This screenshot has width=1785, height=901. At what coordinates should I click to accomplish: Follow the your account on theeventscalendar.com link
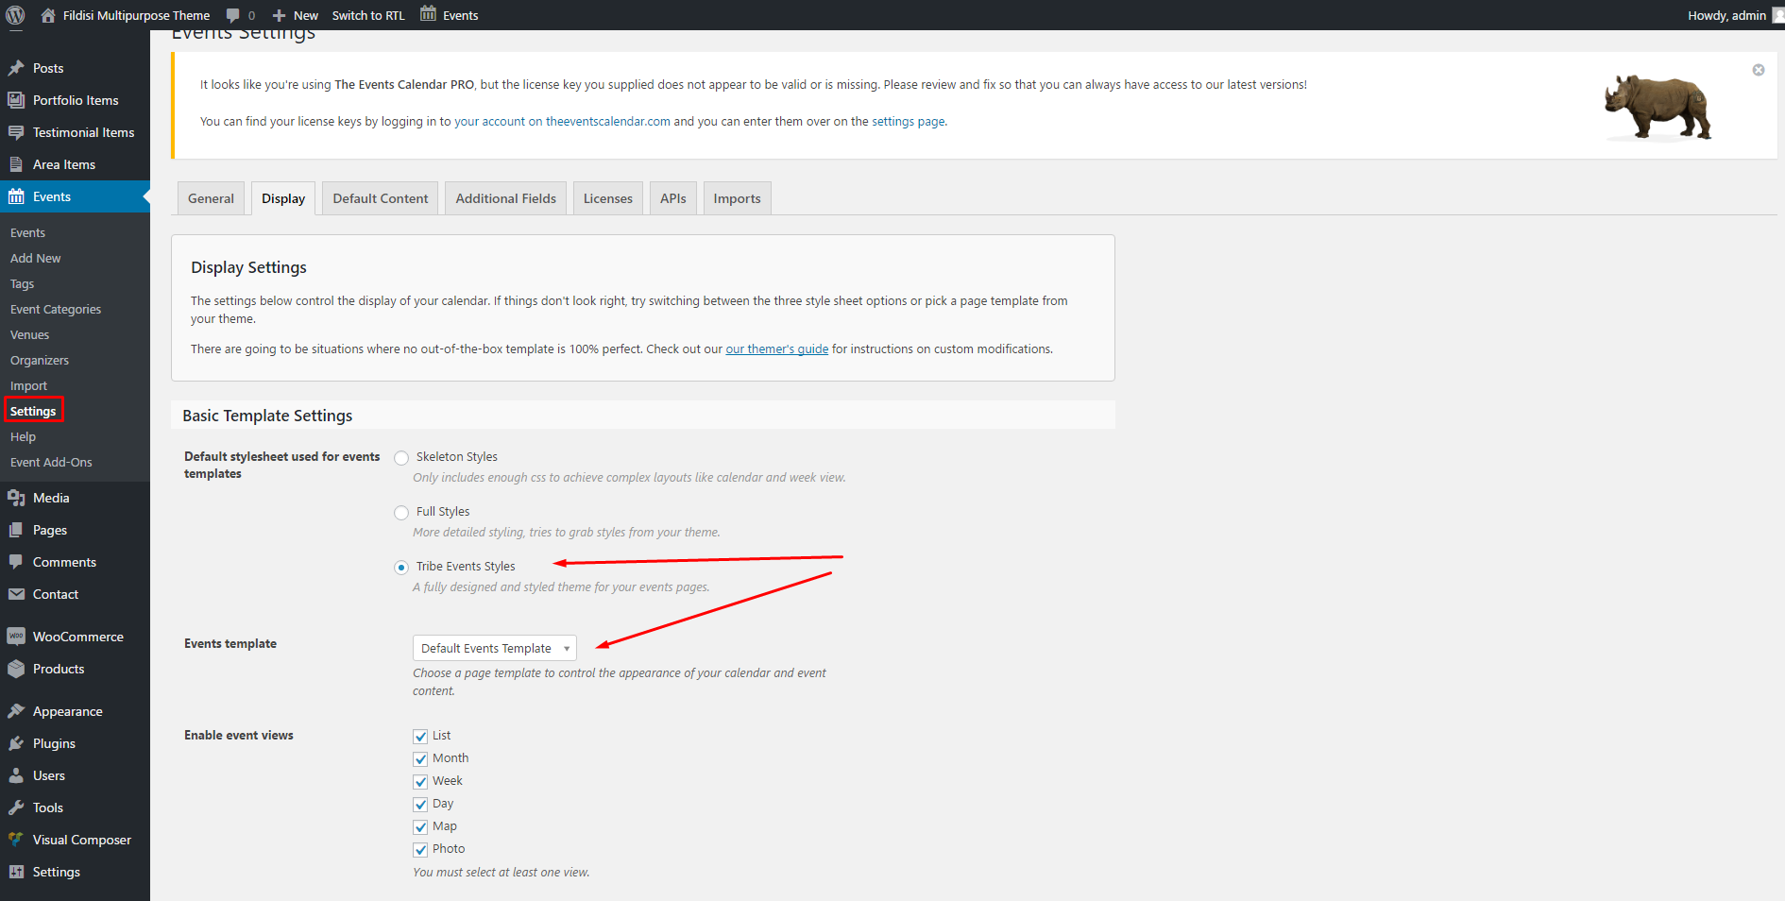[562, 121]
